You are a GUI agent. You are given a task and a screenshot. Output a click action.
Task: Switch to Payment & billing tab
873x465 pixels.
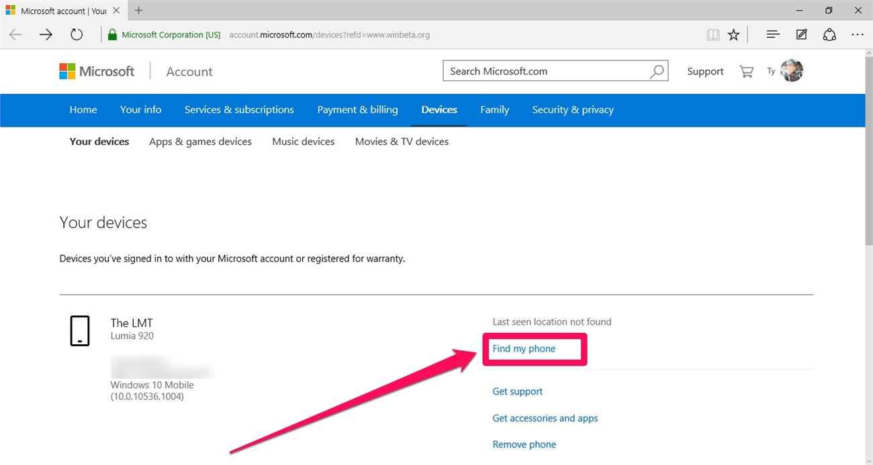click(357, 109)
